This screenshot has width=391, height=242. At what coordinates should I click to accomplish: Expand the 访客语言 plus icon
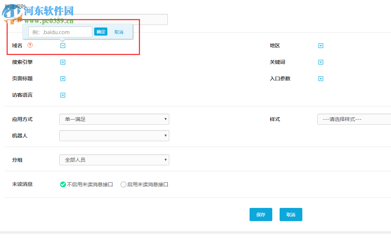[63, 95]
